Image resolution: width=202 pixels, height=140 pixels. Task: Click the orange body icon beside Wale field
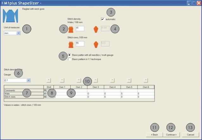tap(71, 29)
